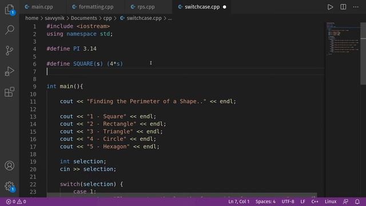Expand the breadcrumb ellipsis symbol list
The image size is (366, 206).
pyautogui.click(x=170, y=18)
